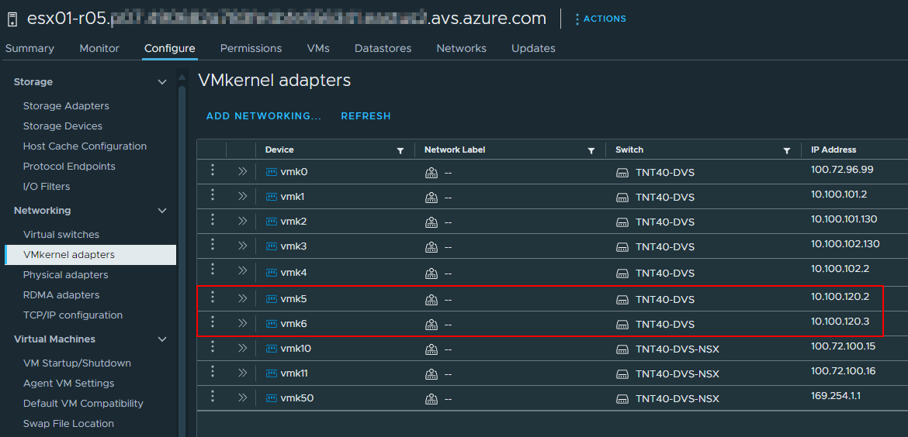908x437 pixels.
Task: Expand details of the vmk2 row
Action: click(243, 222)
